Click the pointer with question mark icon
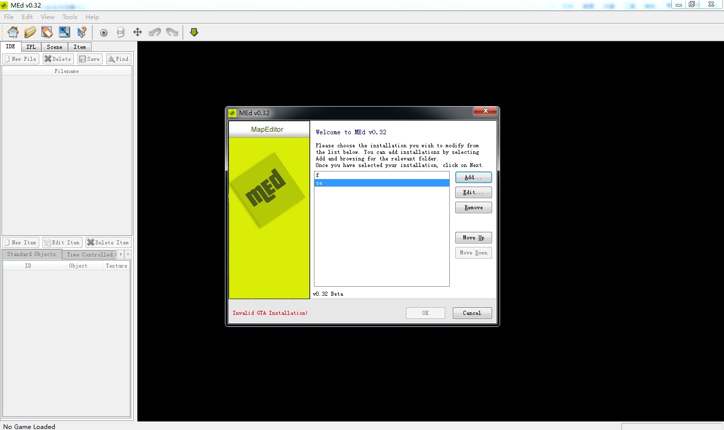The width and height of the screenshot is (724, 430). (x=82, y=32)
